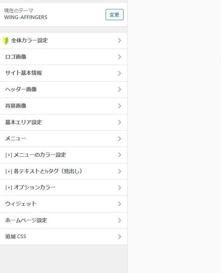The image size is (221, 273).
Task: Click the 変更 theme change button
Action: (115, 15)
